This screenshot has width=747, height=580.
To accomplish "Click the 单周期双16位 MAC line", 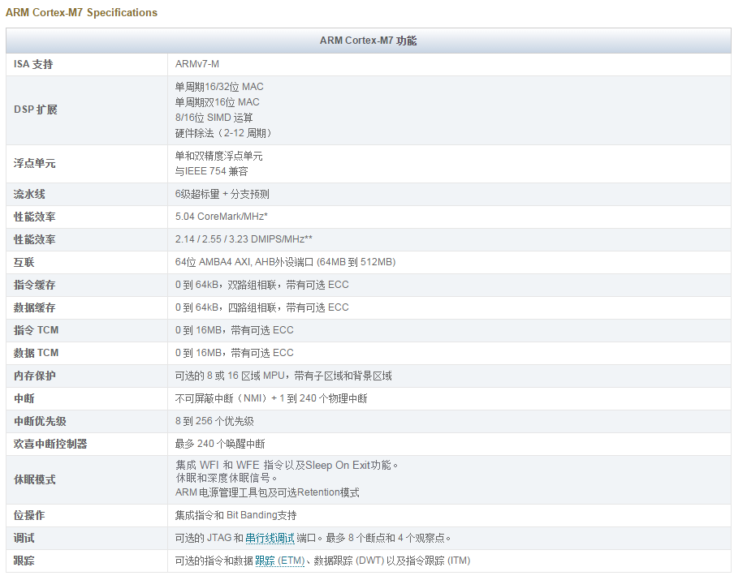I will coord(218,102).
